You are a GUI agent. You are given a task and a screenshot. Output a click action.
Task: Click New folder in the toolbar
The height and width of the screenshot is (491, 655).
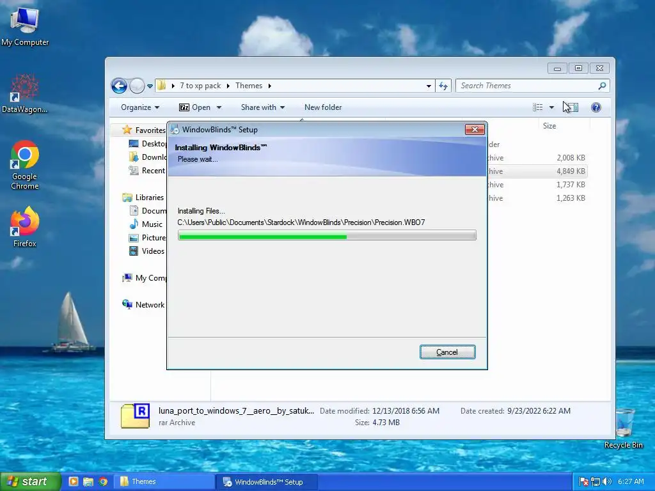coord(323,107)
